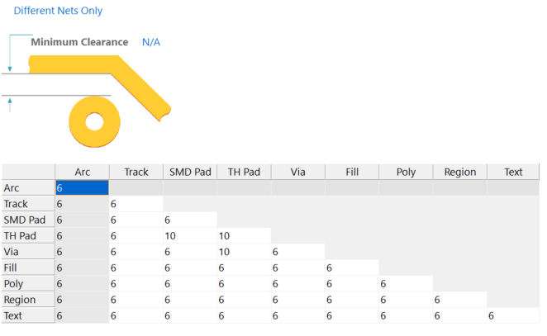Image resolution: width=547 pixels, height=336 pixels.
Task: Click TH Pad-to-TH Pad cell showing 10
Action: point(245,236)
